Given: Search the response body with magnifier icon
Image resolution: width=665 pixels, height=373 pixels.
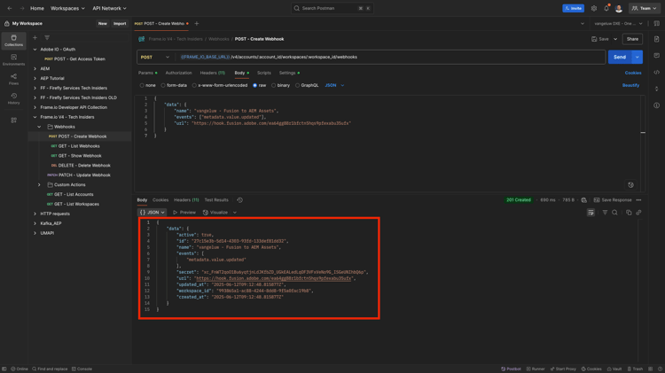Looking at the screenshot, I should [x=614, y=213].
